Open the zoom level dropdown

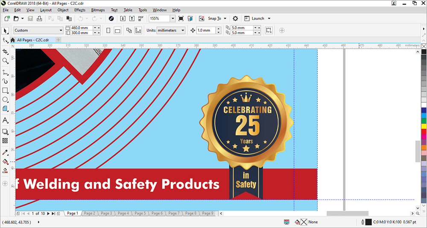173,18
